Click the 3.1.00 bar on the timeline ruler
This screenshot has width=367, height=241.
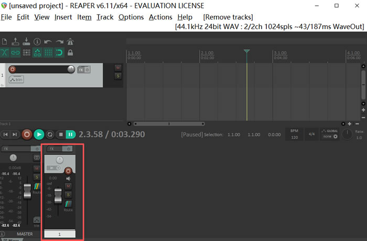(x=280, y=53)
